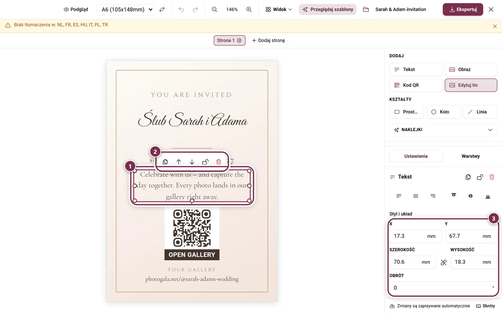Screen dimensions: 502x314
Task: Zoom in on the canvas
Action: [249, 9]
